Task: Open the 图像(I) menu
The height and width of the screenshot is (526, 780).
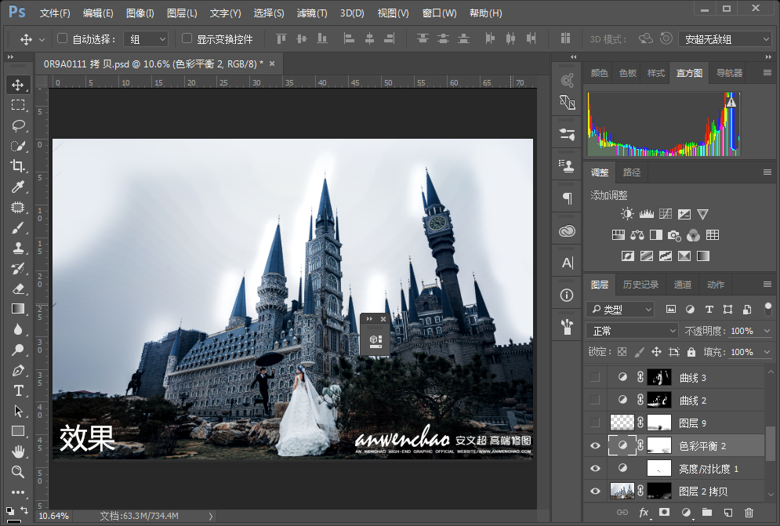Action: pyautogui.click(x=140, y=13)
